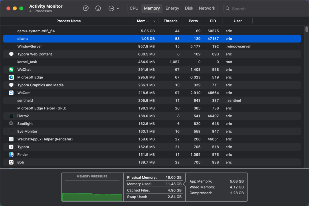Click the Memory Used 11.48 GB value
The width and height of the screenshot is (309, 206).
pos(173,184)
